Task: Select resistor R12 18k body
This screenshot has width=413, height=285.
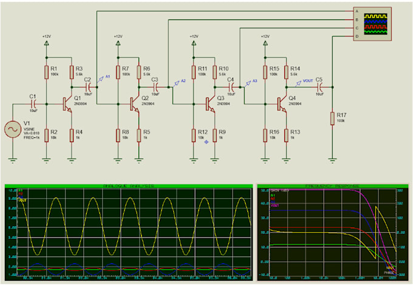Action: click(194, 136)
